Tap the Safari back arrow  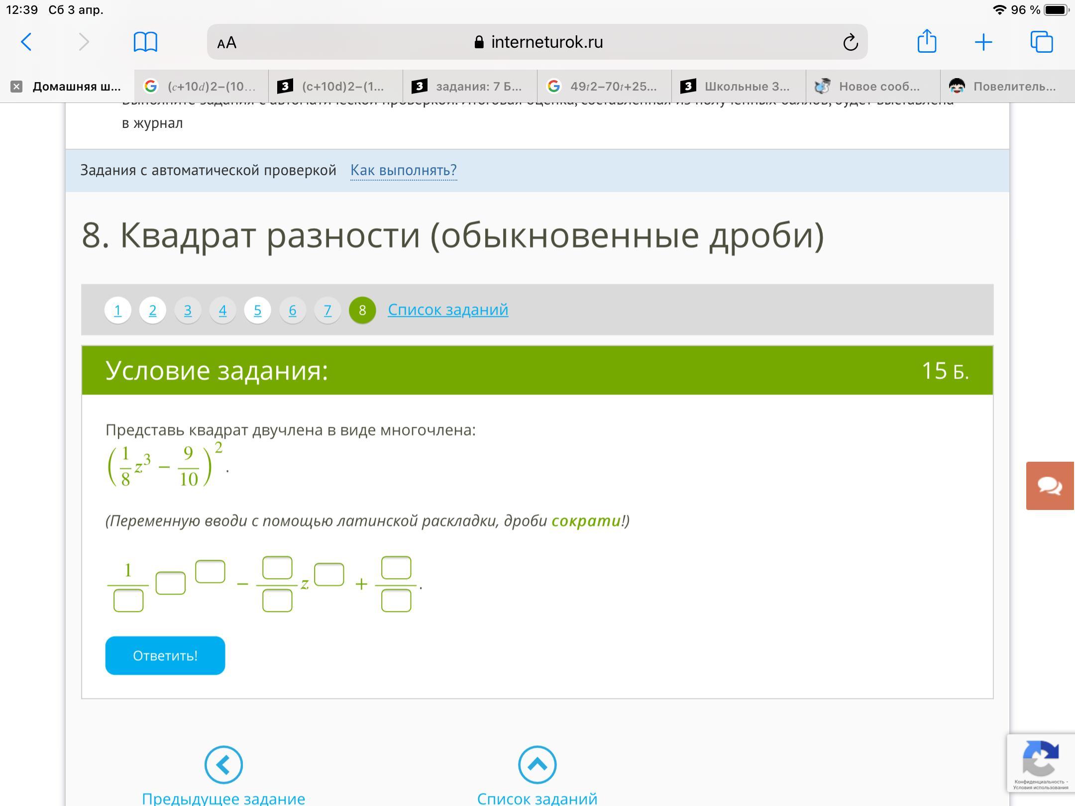pos(26,42)
